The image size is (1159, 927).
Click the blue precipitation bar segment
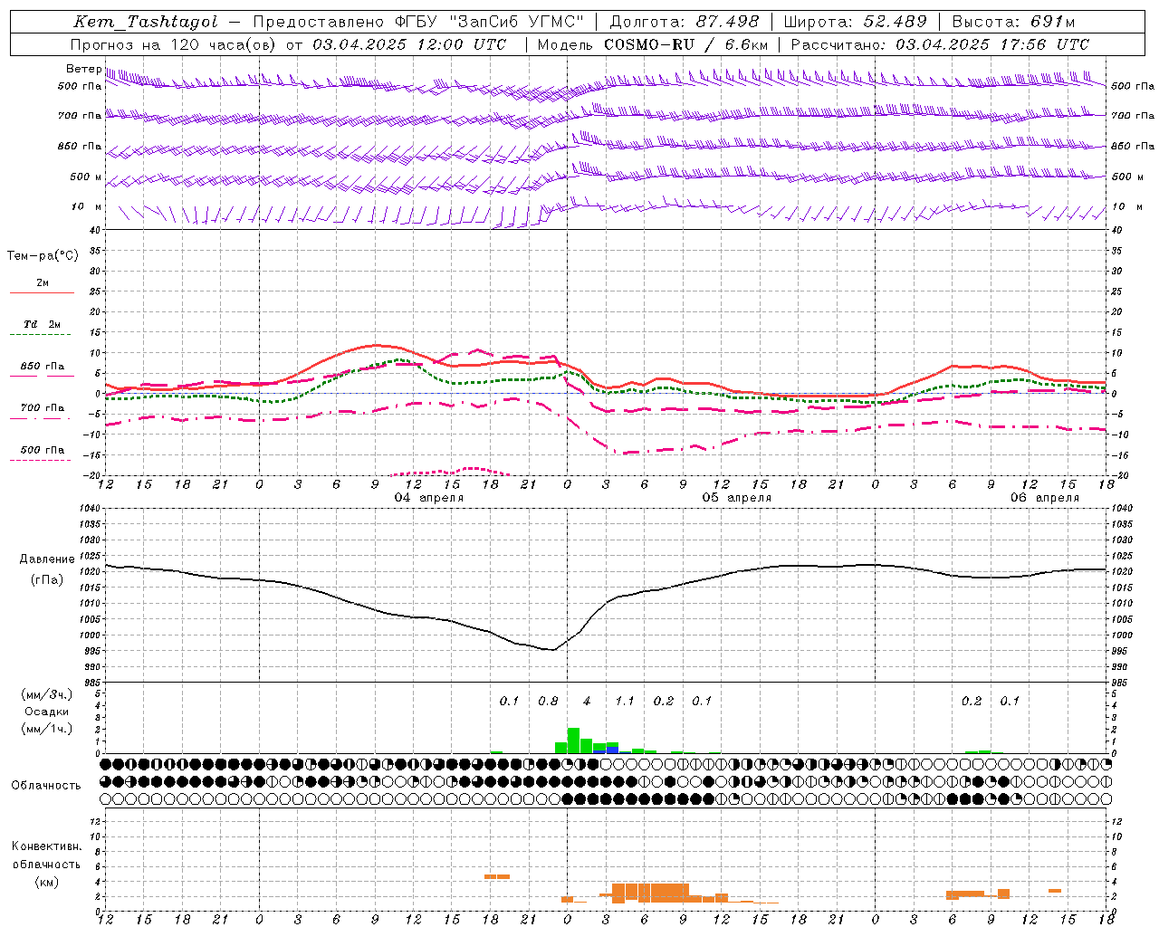point(612,750)
